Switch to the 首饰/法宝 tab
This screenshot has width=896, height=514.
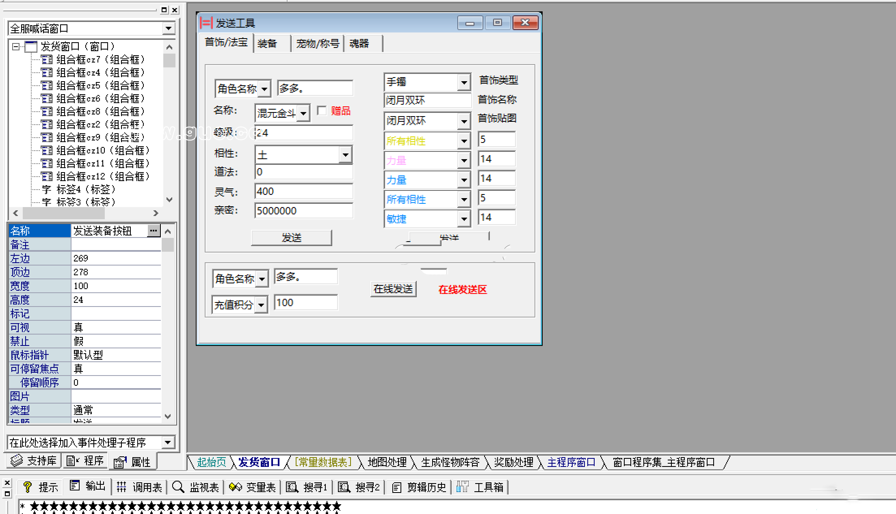(226, 43)
